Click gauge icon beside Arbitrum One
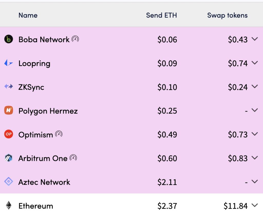 [x=73, y=158]
